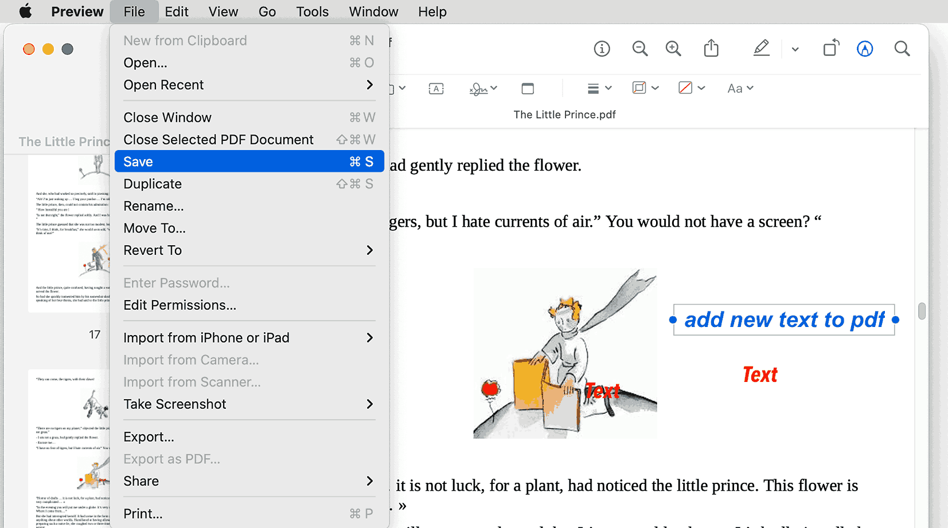Open the line thickness dropdown
The image size is (948, 528).
(599, 88)
